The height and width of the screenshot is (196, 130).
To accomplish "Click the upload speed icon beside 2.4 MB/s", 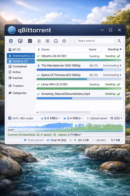I will click(x=64, y=118).
